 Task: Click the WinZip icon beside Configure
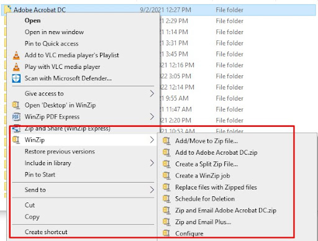tap(166, 233)
